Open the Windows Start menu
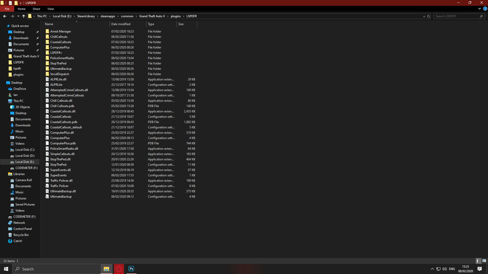488x274 pixels. coord(6,269)
